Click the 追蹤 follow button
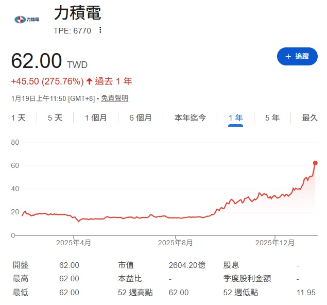 (297, 56)
